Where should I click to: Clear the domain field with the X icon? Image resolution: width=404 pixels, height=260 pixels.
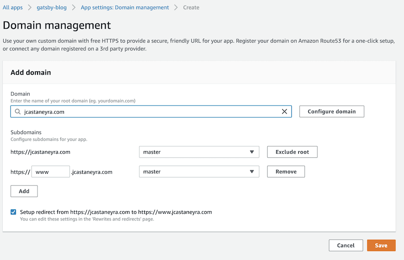click(x=285, y=112)
